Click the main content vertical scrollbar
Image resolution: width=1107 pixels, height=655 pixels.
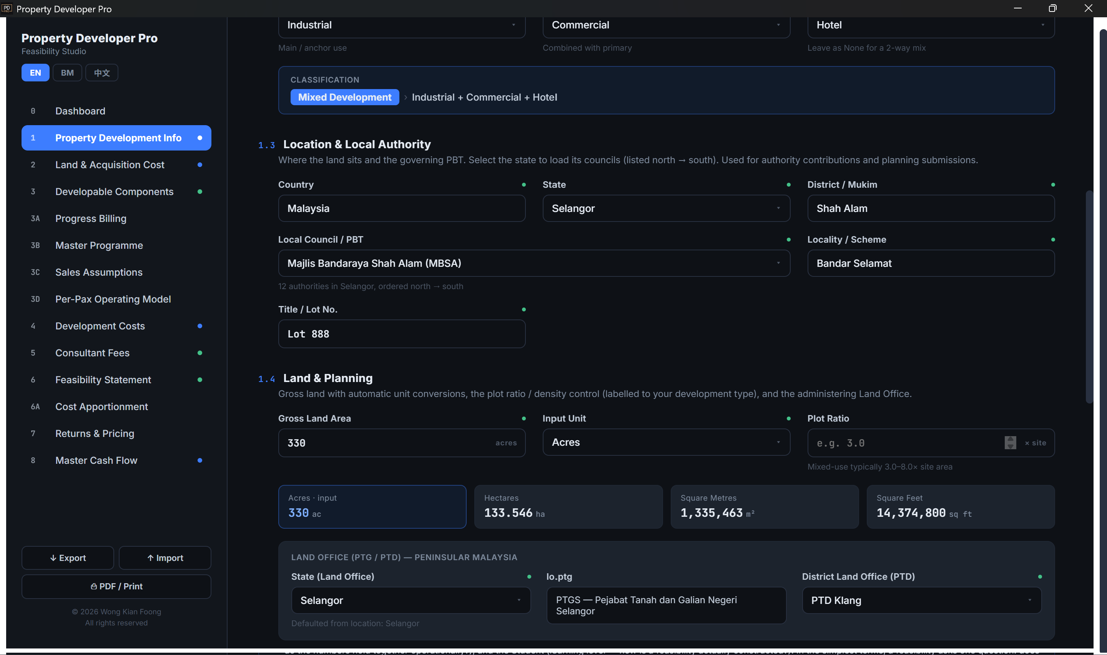pos(1089,297)
